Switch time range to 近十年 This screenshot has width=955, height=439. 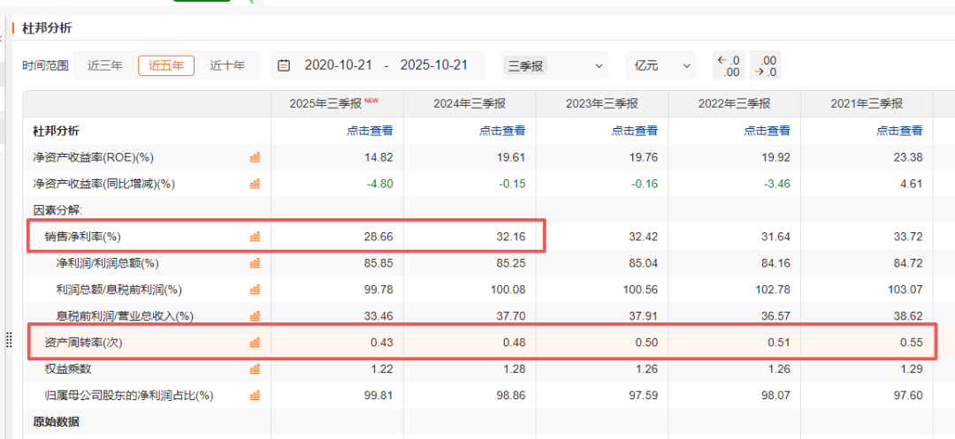pos(227,65)
